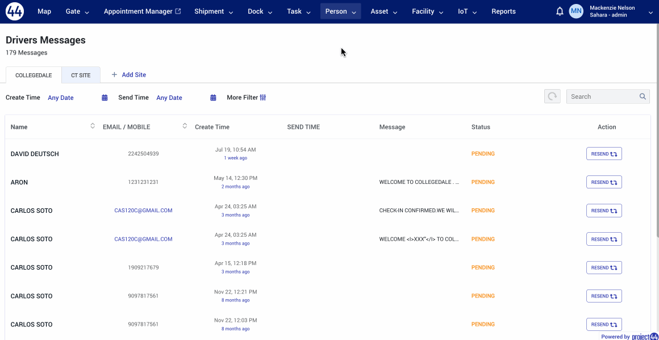Click mobile number 1909217679
Viewport: 659px width, 340px height.
pos(143,267)
